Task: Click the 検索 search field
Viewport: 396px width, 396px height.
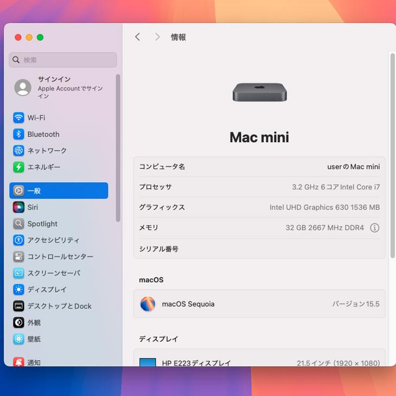Action: pos(63,60)
